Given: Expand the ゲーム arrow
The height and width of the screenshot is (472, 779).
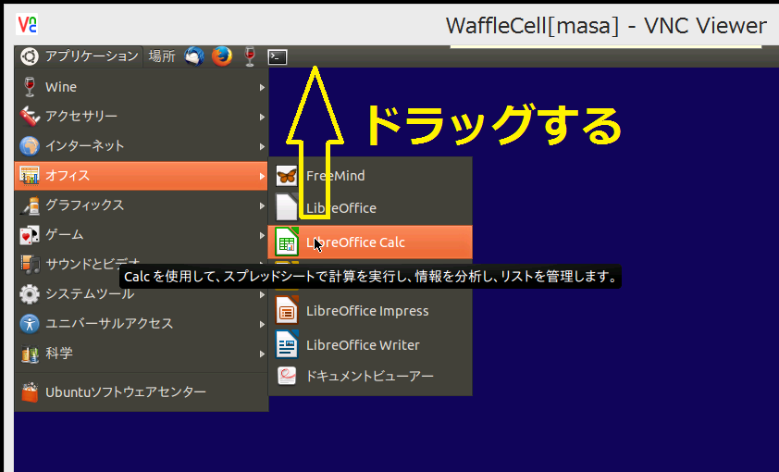Looking at the screenshot, I should pos(262,235).
